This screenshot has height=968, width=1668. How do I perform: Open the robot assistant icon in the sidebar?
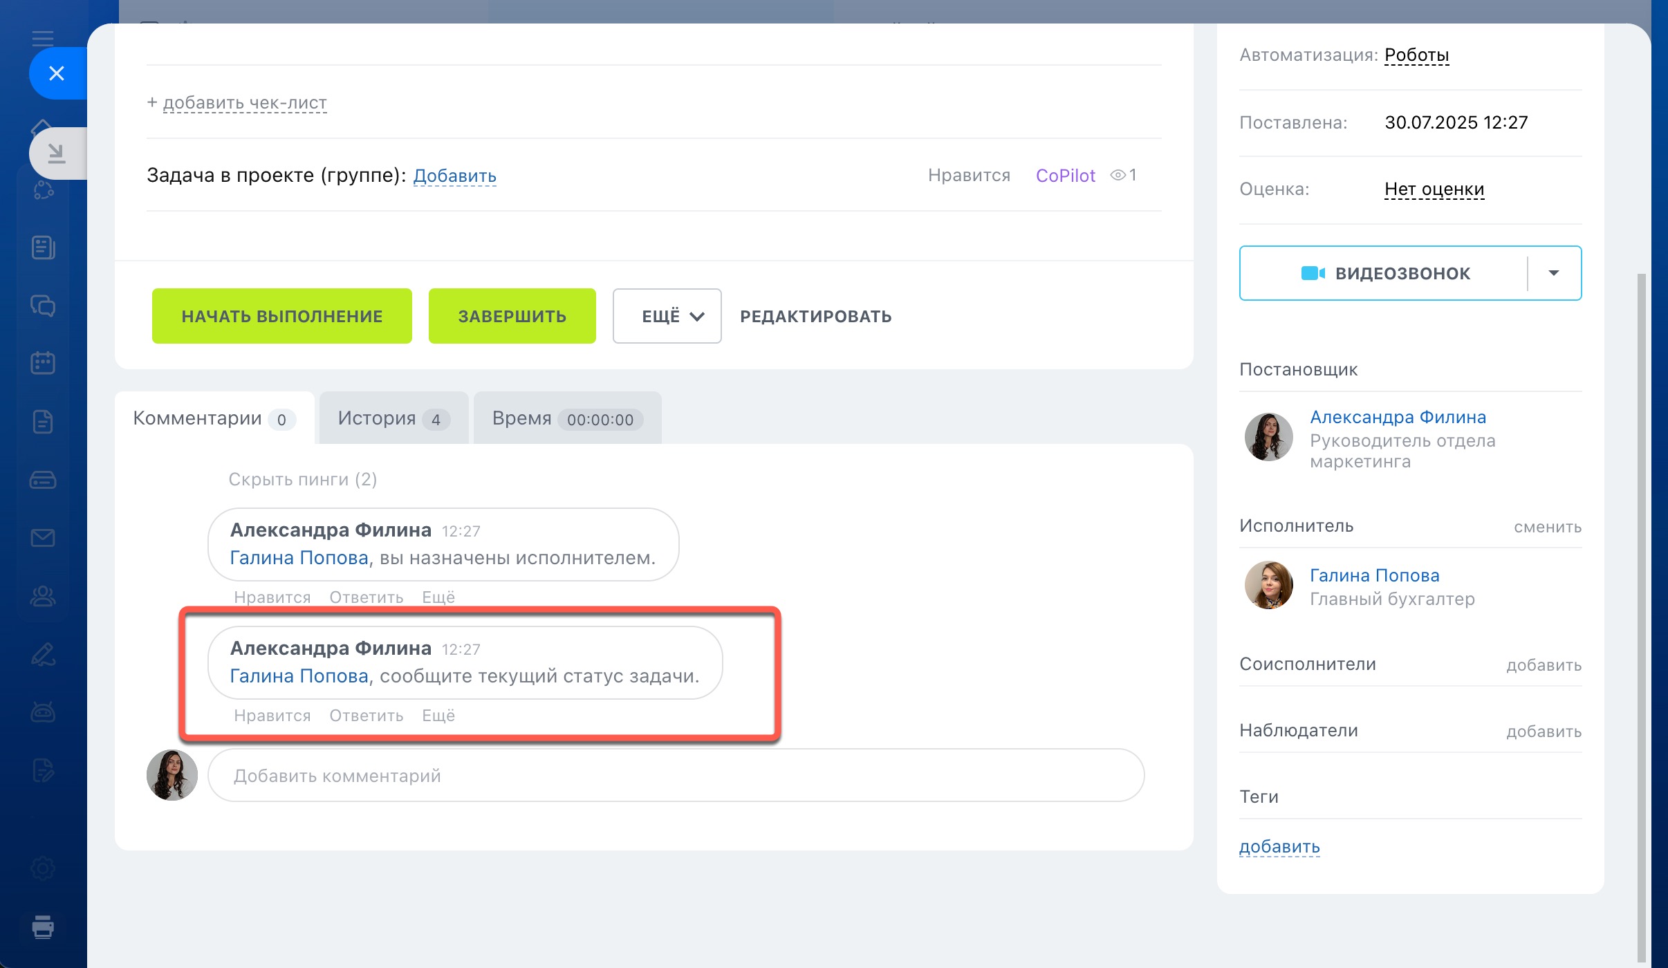43,711
